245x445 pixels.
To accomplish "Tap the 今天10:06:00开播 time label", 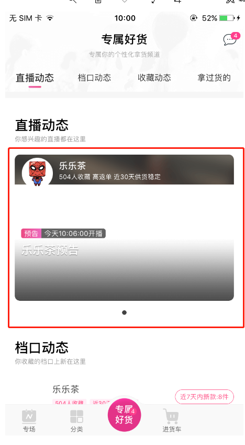I will [x=73, y=233].
